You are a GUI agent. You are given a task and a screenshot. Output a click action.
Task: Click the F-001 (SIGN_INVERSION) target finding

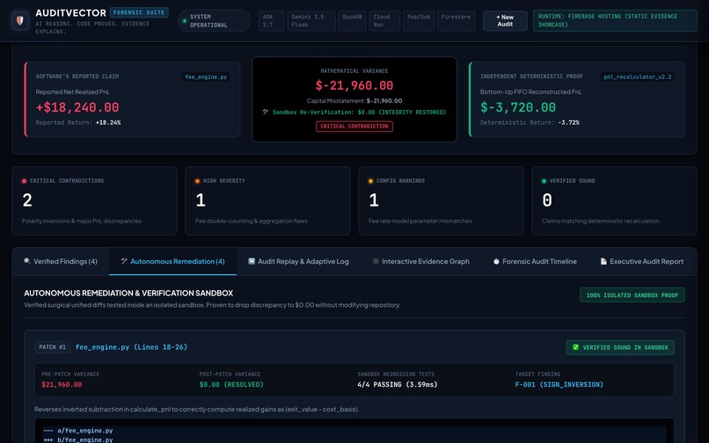[559, 384]
